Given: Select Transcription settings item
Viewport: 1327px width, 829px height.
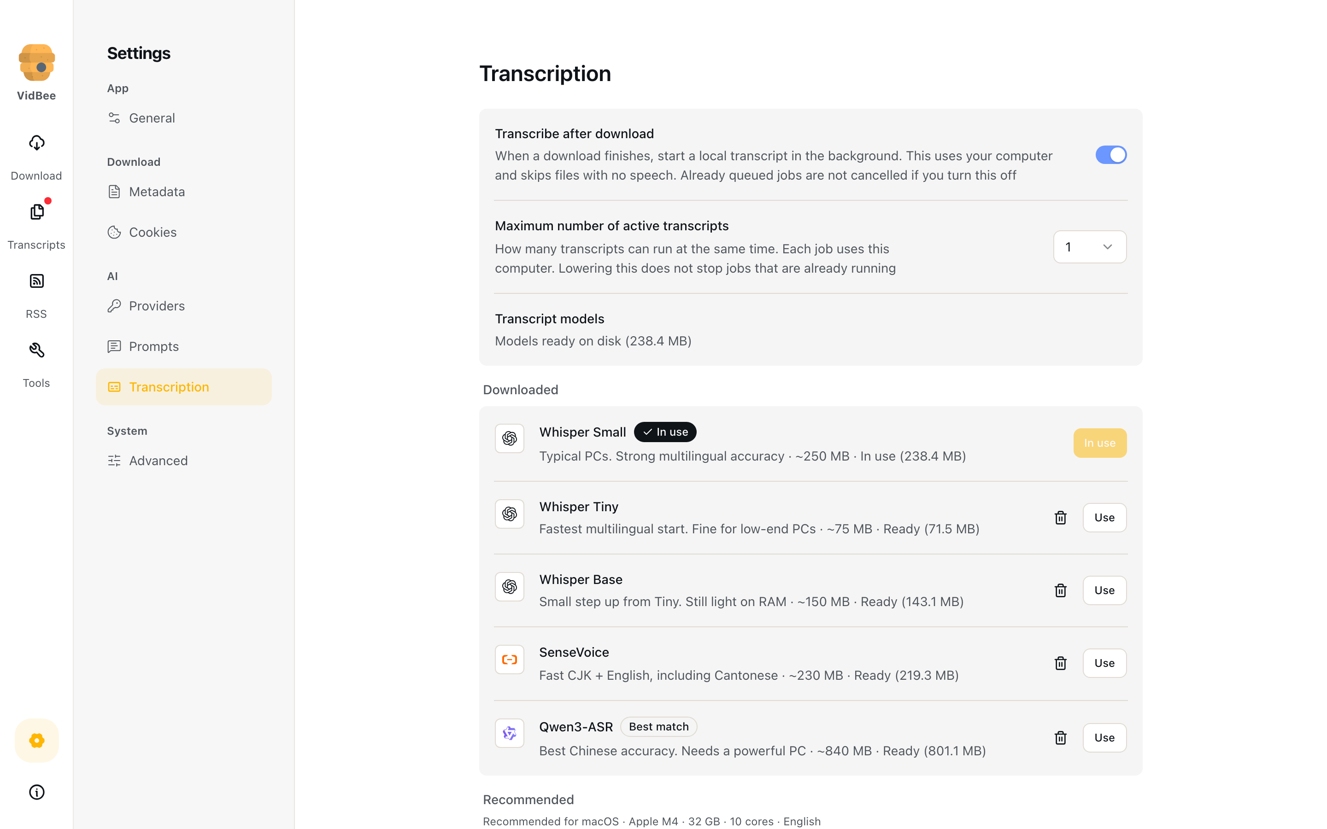Looking at the screenshot, I should coord(184,387).
